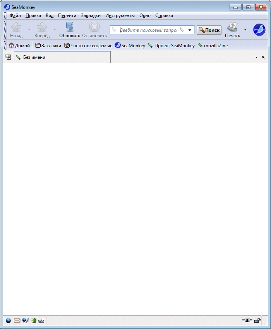Click the Поиск search button

pyautogui.click(x=209, y=30)
